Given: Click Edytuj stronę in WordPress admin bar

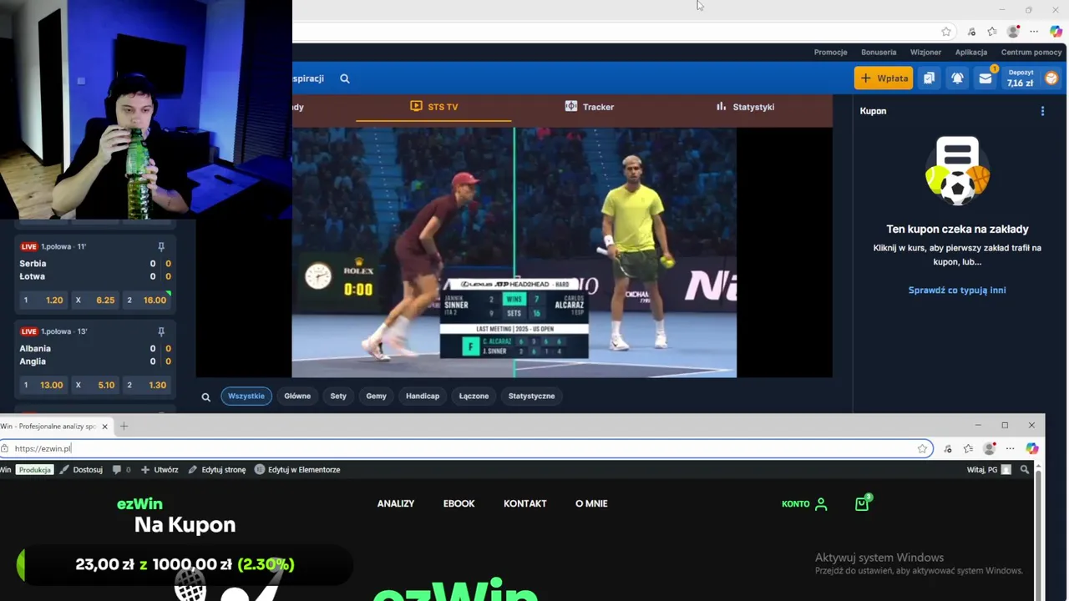Looking at the screenshot, I should click(x=217, y=470).
